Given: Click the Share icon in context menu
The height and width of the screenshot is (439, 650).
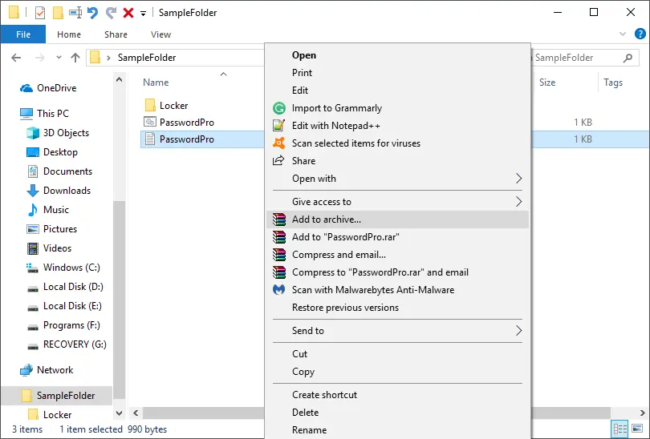Looking at the screenshot, I should click(278, 161).
